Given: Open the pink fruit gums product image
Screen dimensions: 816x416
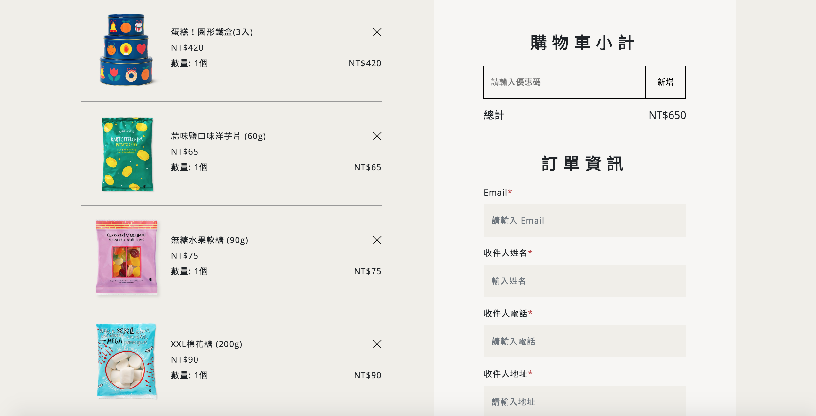Looking at the screenshot, I should tap(127, 257).
